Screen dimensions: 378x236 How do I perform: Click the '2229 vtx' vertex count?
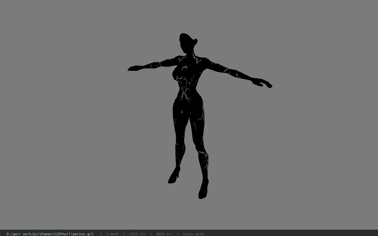[137, 234]
